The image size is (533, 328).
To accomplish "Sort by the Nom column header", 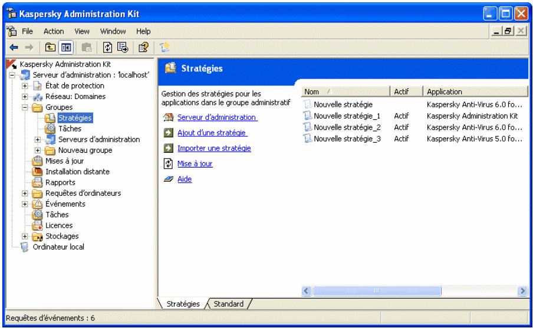I will tap(346, 91).
